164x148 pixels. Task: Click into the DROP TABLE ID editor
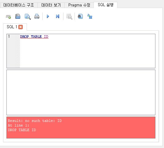87,51
